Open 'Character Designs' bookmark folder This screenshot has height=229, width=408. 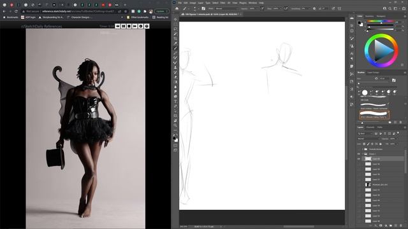click(78, 17)
